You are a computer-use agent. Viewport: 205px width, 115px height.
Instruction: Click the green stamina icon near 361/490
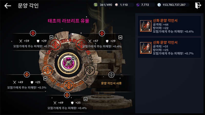pyautogui.click(x=96, y=5)
